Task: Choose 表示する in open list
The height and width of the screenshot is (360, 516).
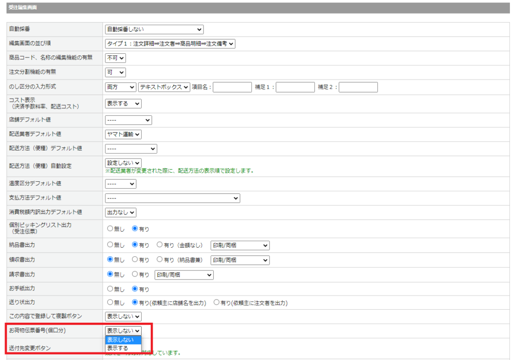Action: coord(123,348)
